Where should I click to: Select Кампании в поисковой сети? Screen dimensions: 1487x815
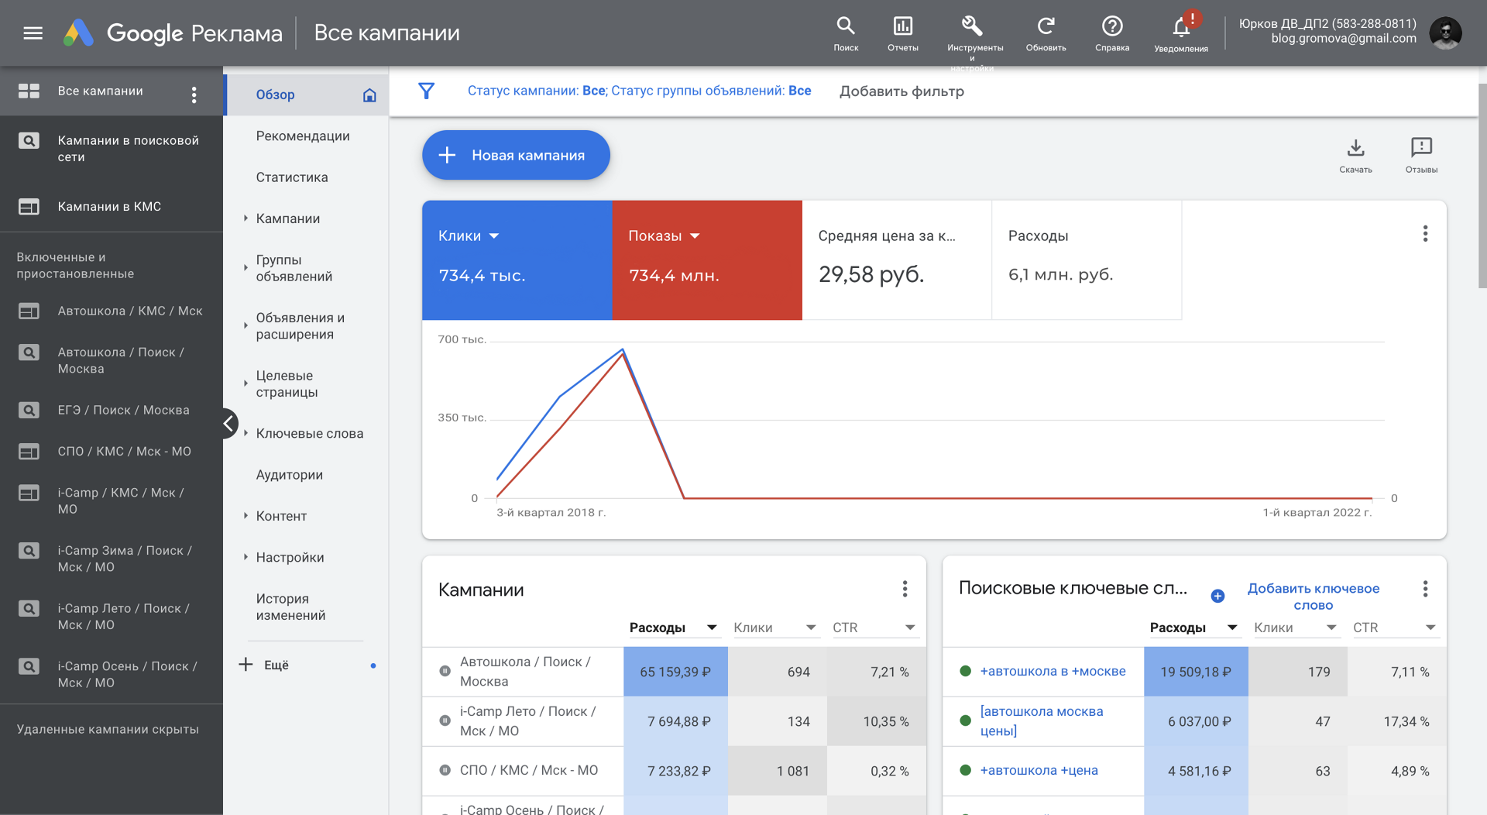click(x=112, y=148)
